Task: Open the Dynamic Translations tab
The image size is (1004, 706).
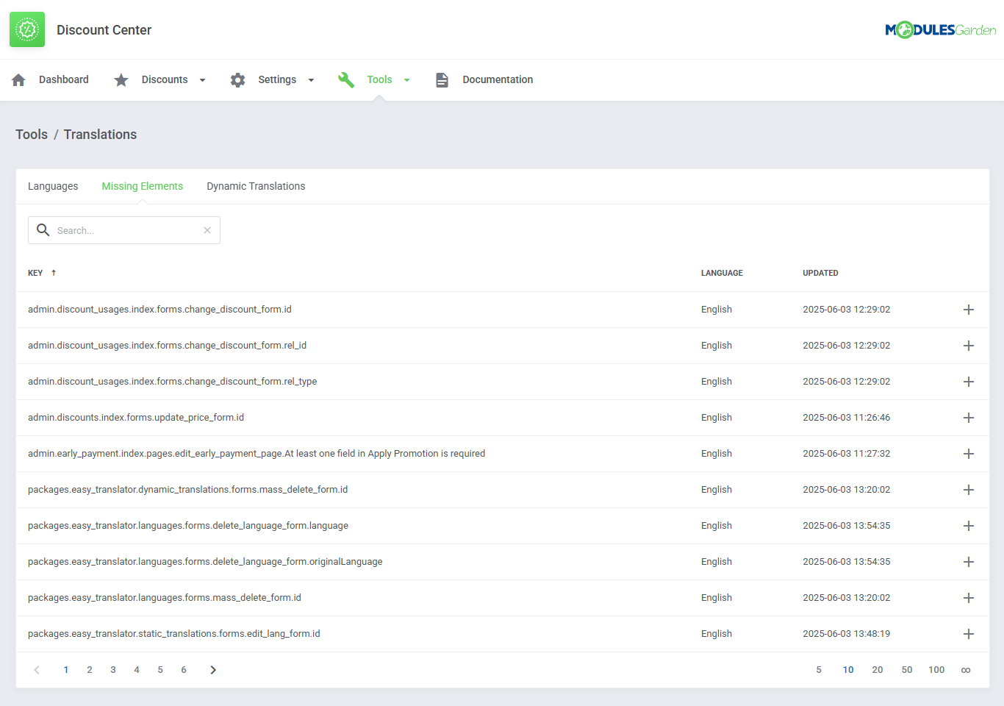Action: 256,186
